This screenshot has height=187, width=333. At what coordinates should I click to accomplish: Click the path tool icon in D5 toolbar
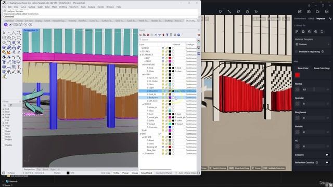229,11
